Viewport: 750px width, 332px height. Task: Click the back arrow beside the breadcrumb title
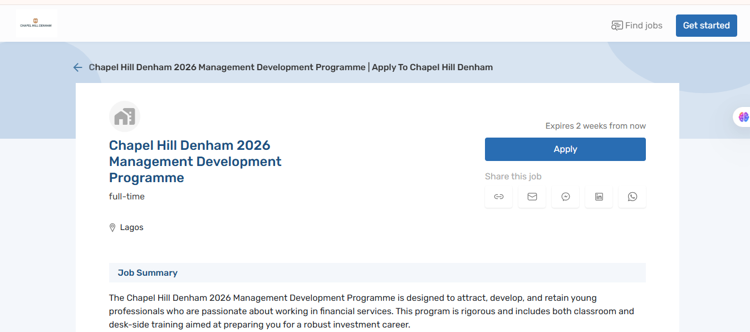77,67
